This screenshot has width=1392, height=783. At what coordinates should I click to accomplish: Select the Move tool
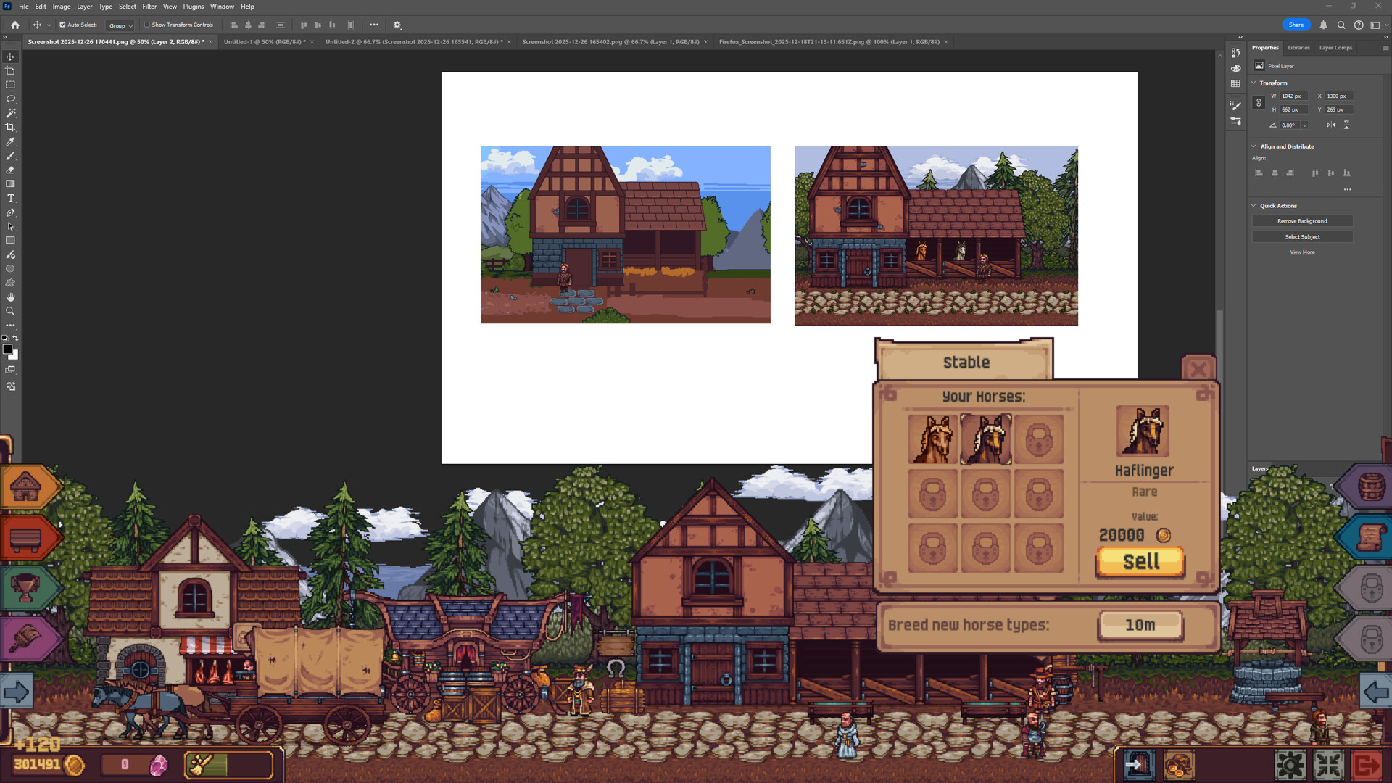click(x=10, y=55)
